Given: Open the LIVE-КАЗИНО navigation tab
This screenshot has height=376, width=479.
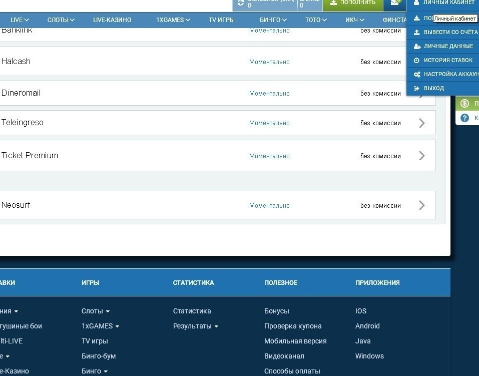Looking at the screenshot, I should tap(112, 20).
